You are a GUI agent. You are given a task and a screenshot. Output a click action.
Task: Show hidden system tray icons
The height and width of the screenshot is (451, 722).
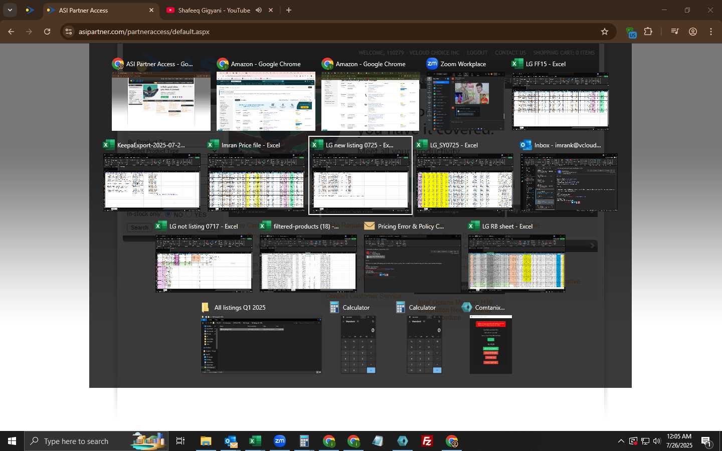click(x=621, y=441)
